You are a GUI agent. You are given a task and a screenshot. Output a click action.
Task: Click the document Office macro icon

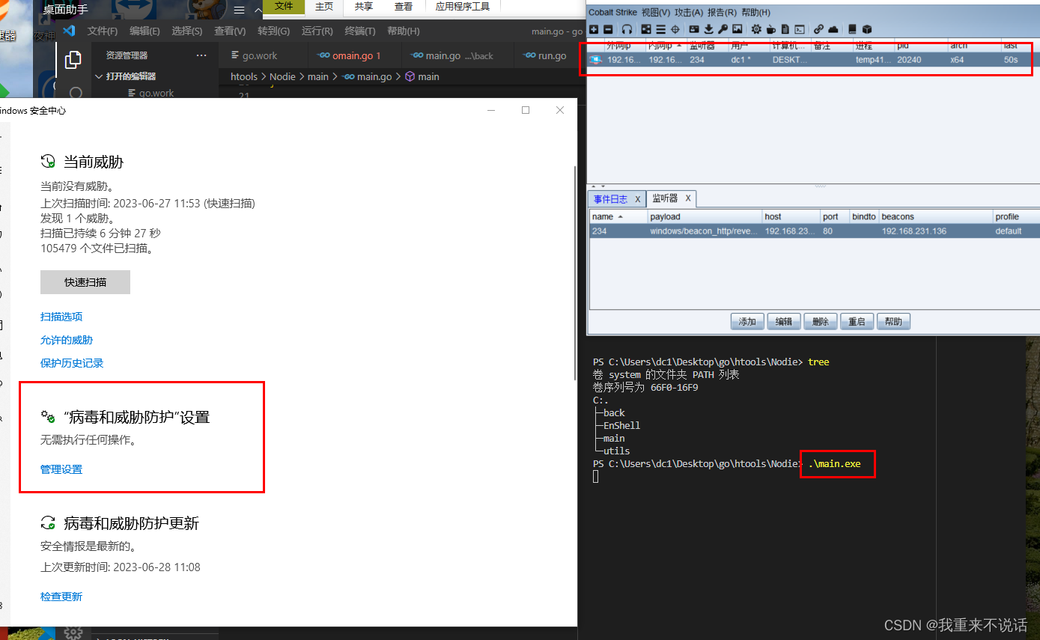[785, 29]
